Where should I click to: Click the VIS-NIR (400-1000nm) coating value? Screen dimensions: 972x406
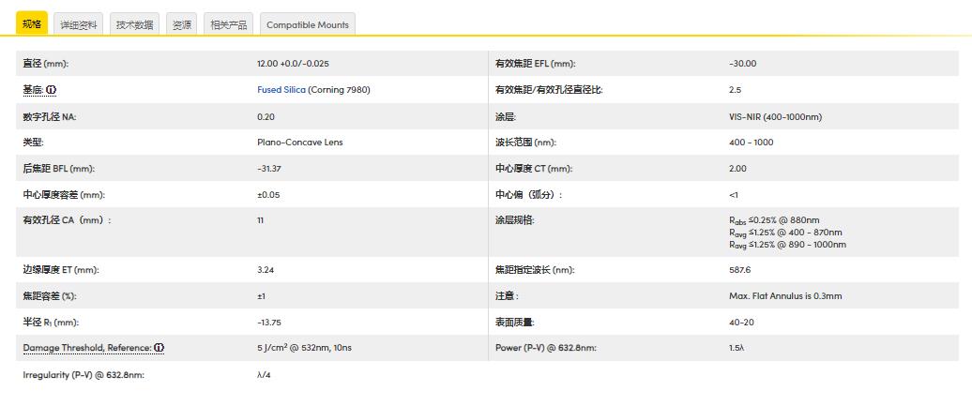pyautogui.click(x=775, y=117)
